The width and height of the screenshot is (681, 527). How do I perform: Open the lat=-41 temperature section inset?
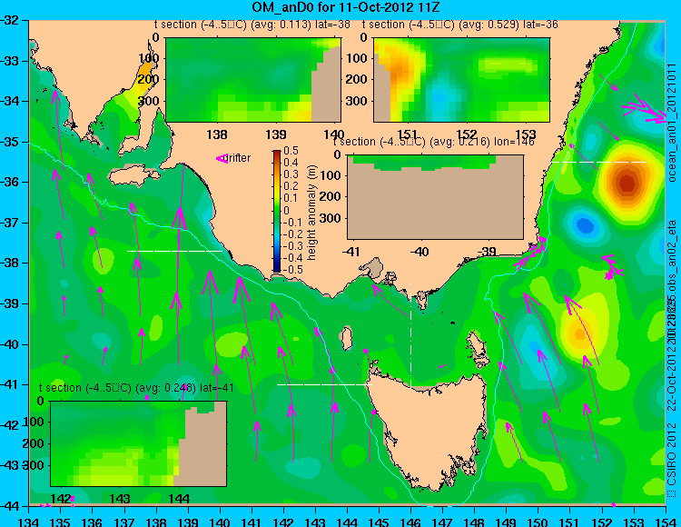pos(139,443)
